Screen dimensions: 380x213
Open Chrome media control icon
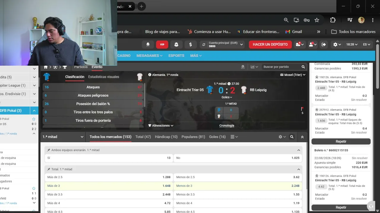click(350, 20)
